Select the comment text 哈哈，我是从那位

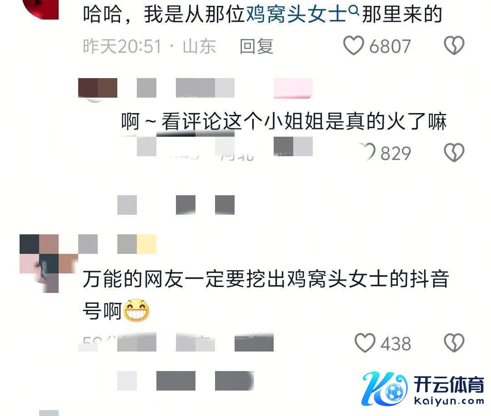tap(164, 15)
